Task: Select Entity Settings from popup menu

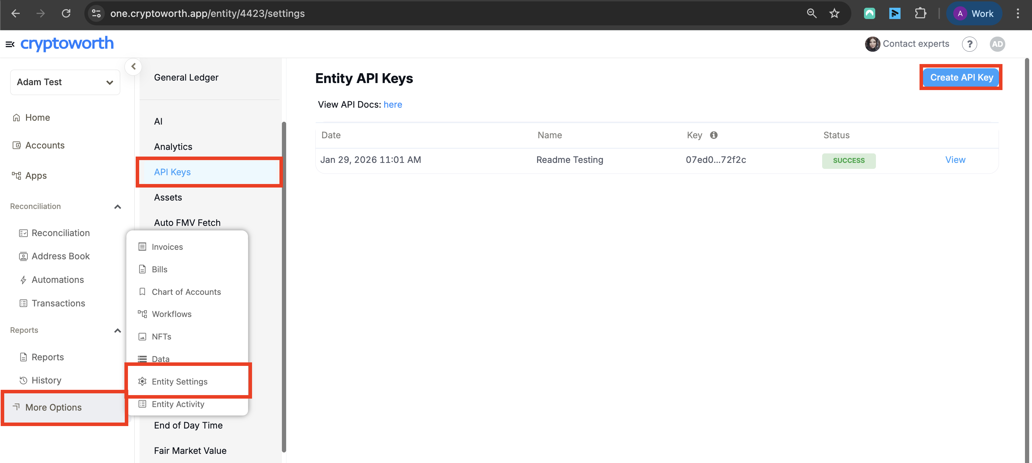Action: click(180, 381)
